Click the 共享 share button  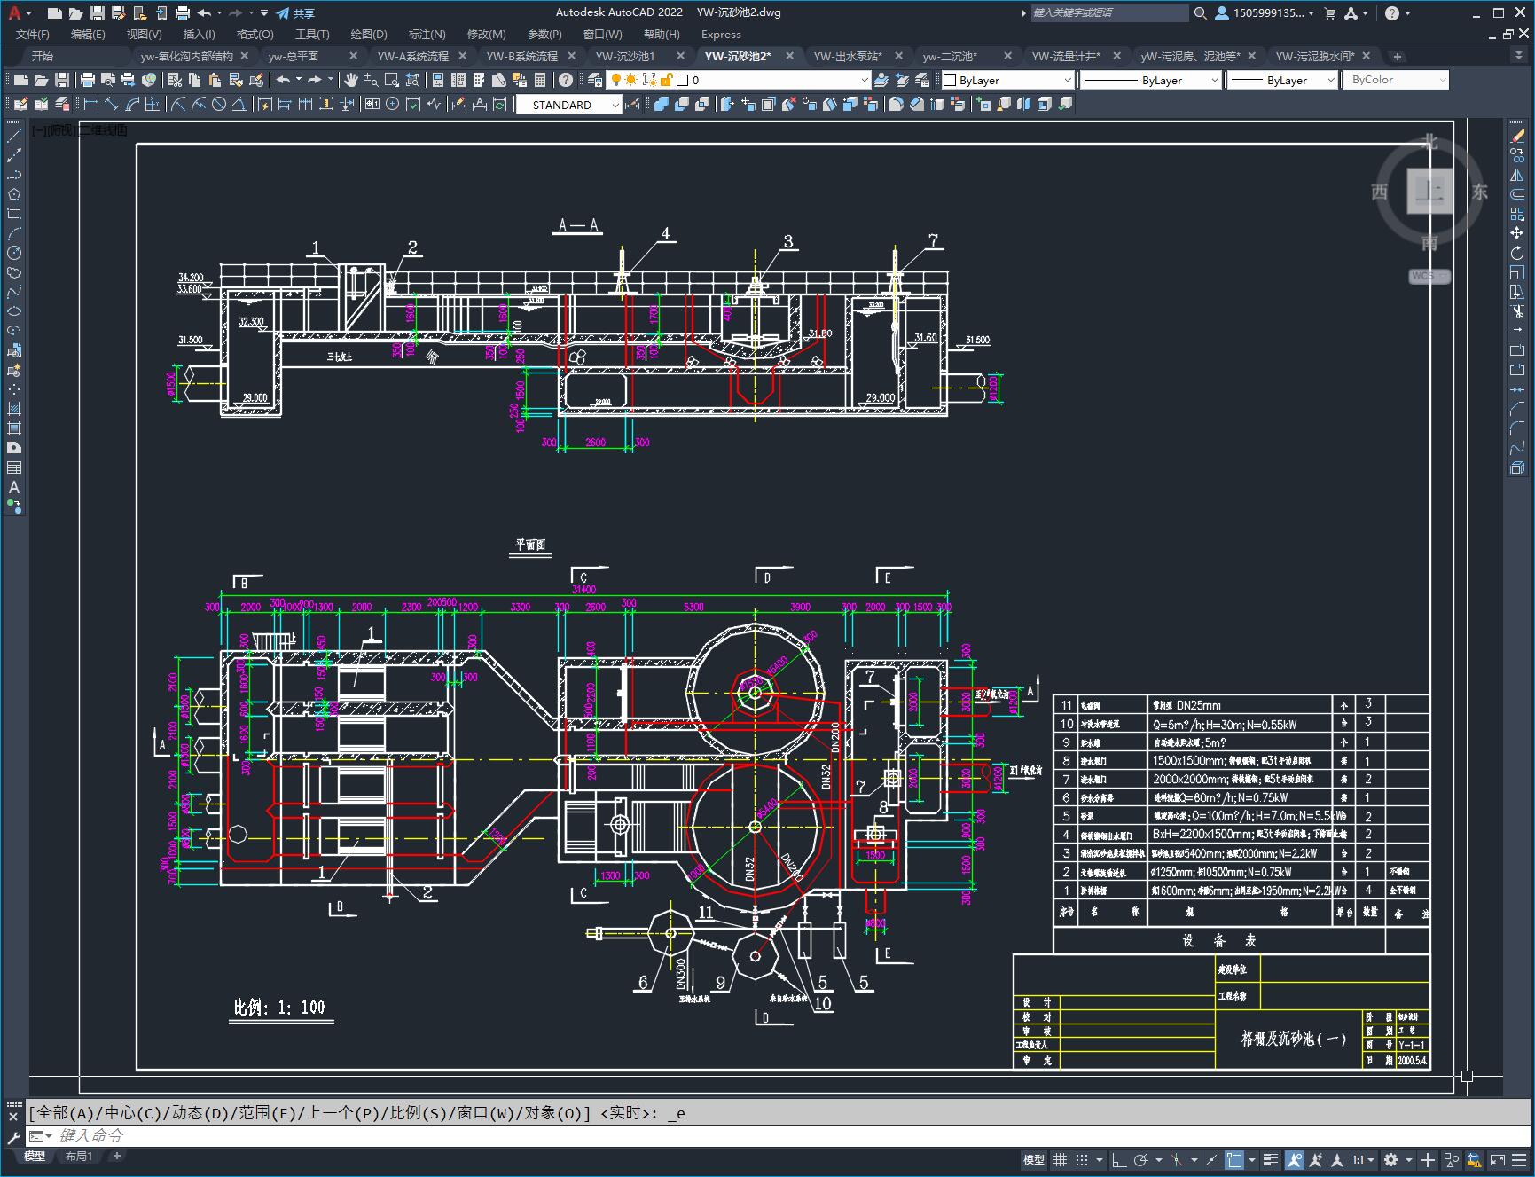coord(295,13)
